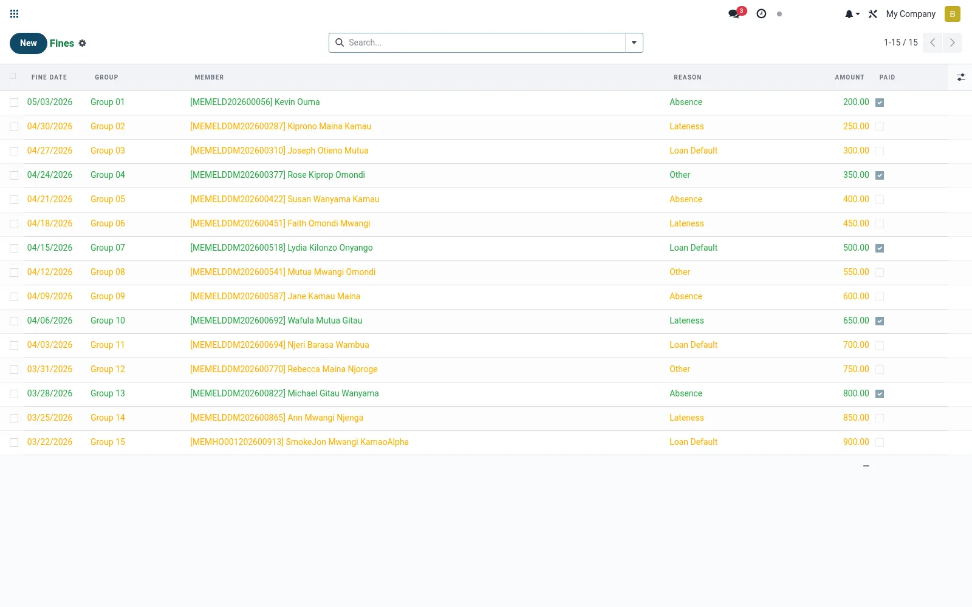Viewport: 972px width, 607px height.
Task: Open the Fines settings gear
Action: click(83, 43)
